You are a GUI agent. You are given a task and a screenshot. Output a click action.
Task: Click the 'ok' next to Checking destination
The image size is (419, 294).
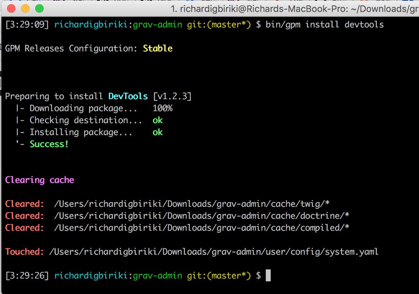158,120
